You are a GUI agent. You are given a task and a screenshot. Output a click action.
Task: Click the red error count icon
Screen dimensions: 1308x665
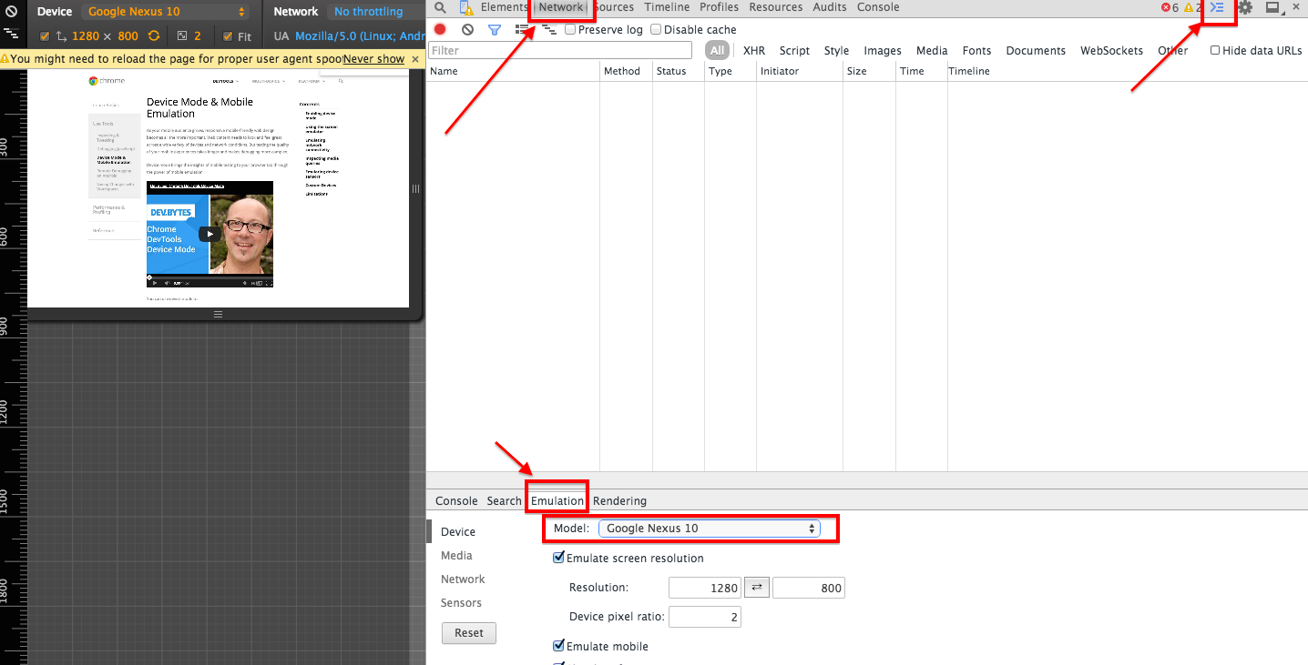click(x=1166, y=7)
